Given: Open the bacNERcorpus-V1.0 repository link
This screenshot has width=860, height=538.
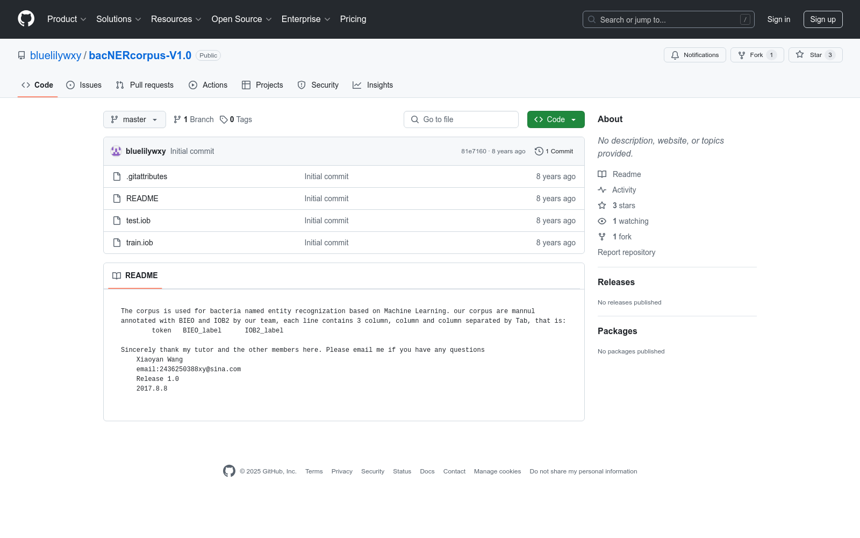Looking at the screenshot, I should tap(140, 55).
